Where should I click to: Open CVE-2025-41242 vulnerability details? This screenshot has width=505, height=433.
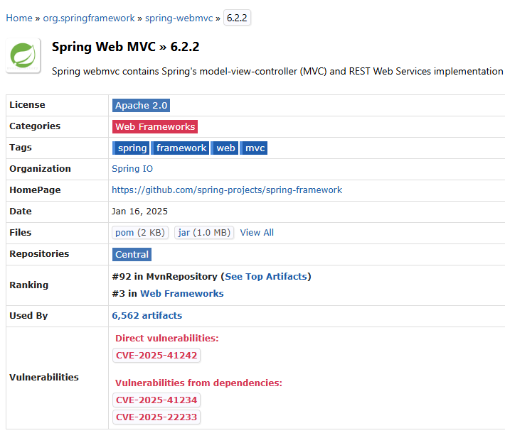click(156, 356)
